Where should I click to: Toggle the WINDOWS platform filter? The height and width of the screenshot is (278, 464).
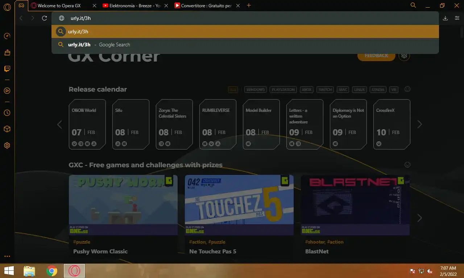pyautogui.click(x=256, y=89)
